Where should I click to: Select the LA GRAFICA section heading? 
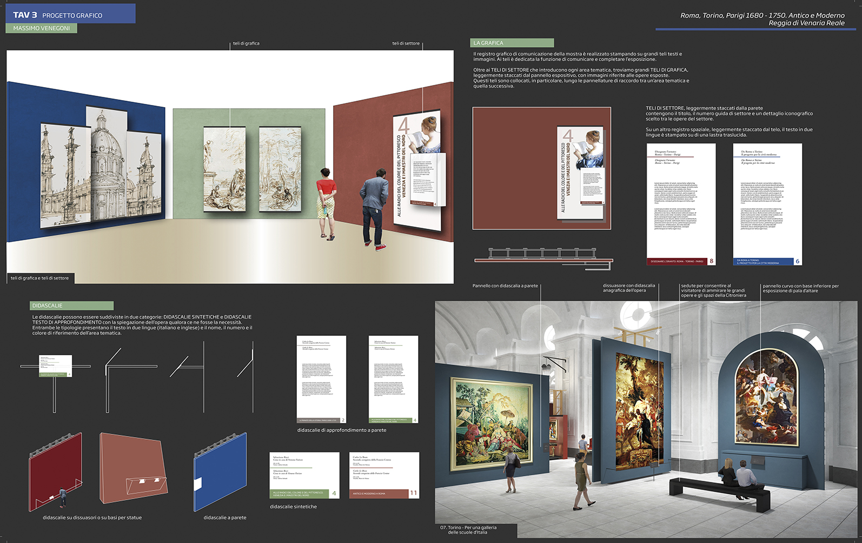512,43
